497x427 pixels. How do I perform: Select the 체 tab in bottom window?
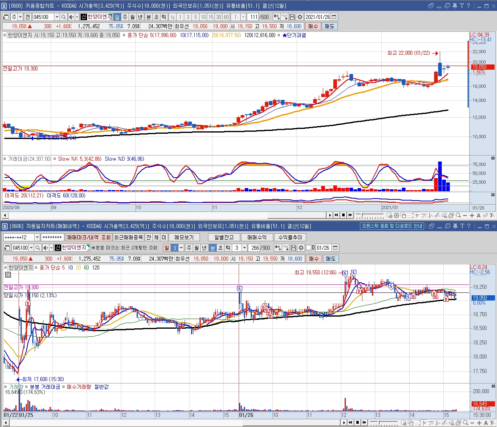point(156,237)
